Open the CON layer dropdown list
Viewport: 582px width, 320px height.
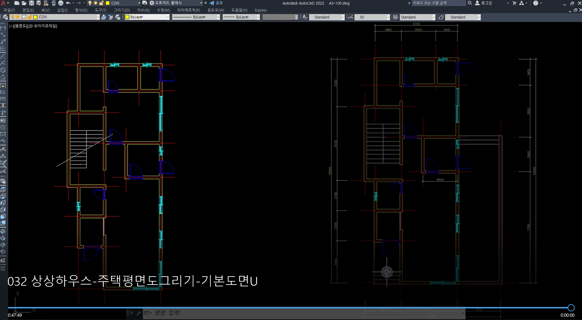coord(98,17)
